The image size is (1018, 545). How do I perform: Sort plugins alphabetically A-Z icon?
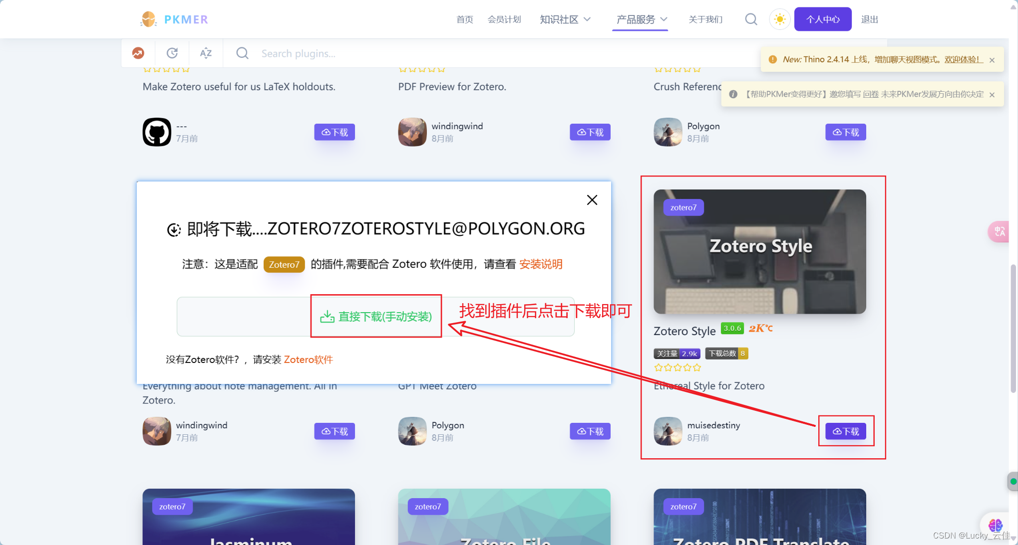[x=206, y=53]
